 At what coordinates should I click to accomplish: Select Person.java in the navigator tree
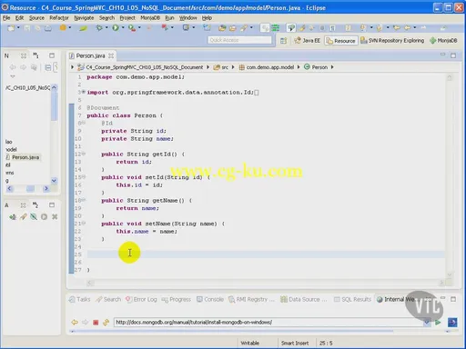point(23,157)
